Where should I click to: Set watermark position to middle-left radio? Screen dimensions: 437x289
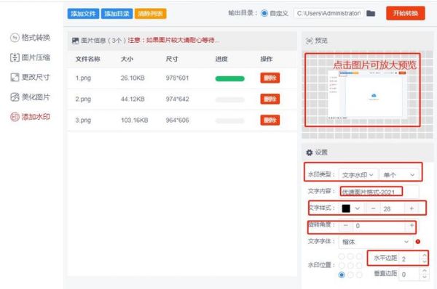pyautogui.click(x=342, y=265)
